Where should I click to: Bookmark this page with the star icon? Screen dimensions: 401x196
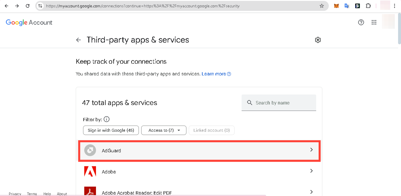tap(322, 6)
